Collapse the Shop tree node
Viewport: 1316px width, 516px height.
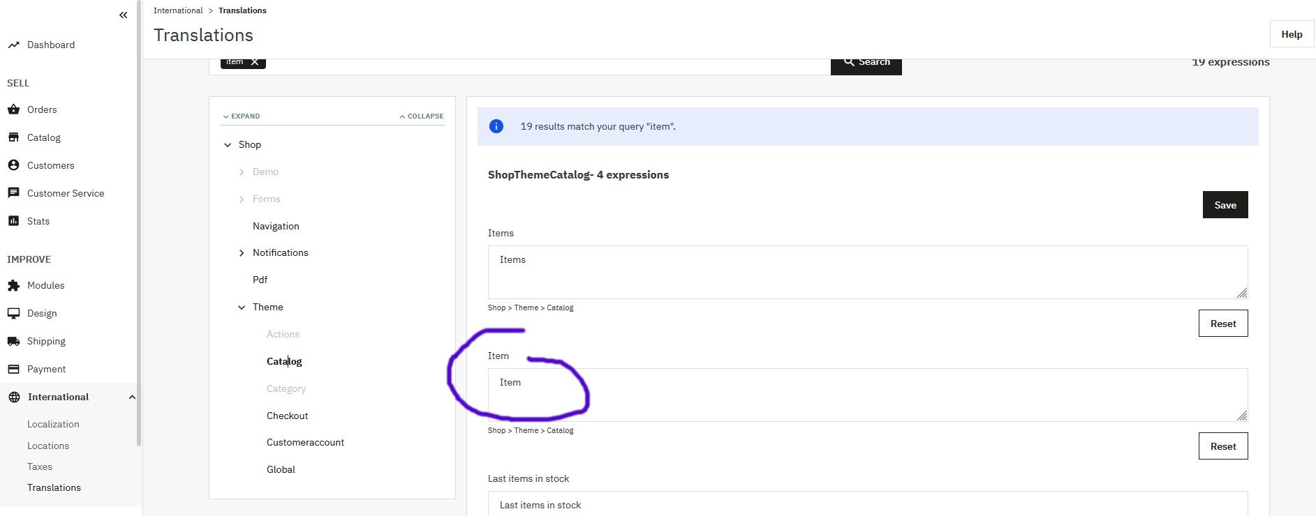[228, 145]
